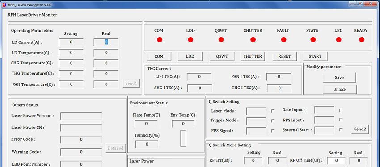380x167 pixels.
Task: Toggle the LDD button
Action: pos(190,56)
